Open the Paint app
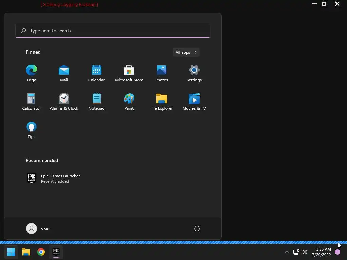This screenshot has height=260, width=347. 129,102
